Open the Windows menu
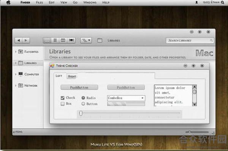Screen dimensions: 228x151 [x=90, y=3]
